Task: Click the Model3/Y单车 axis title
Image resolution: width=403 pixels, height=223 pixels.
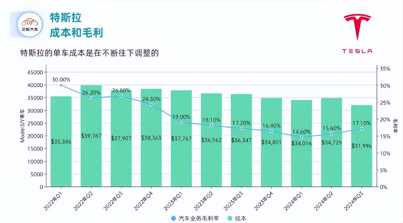Action: point(22,126)
